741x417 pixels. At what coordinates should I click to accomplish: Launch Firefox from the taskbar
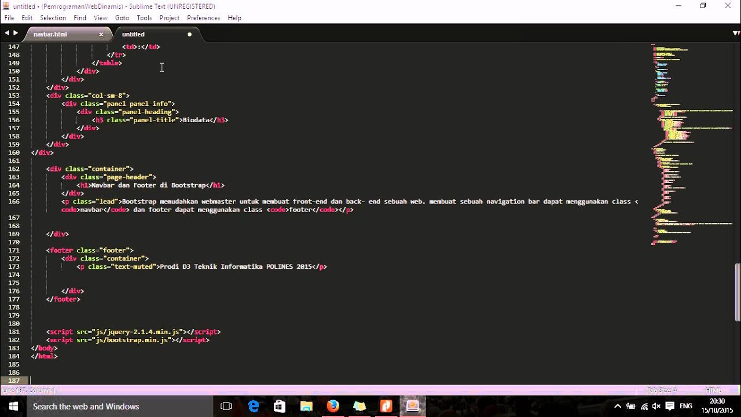tap(333, 407)
